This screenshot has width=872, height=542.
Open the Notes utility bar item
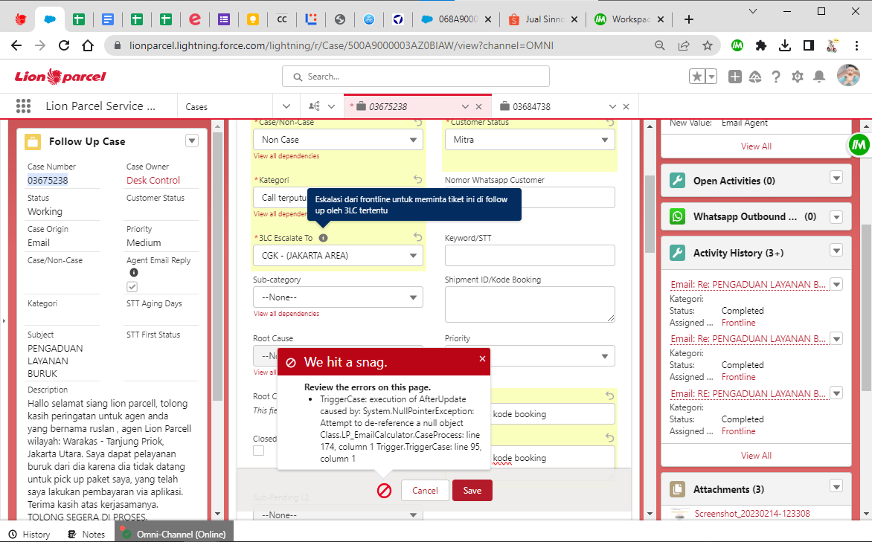click(86, 535)
